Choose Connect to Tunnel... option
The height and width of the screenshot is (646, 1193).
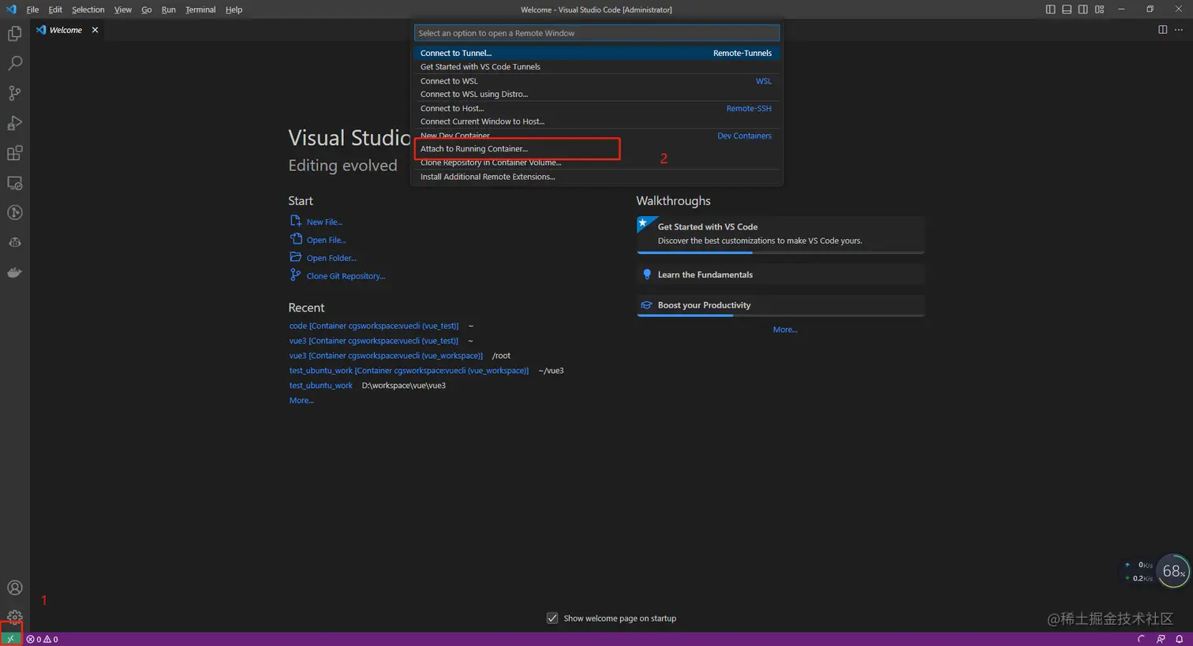tap(596, 53)
